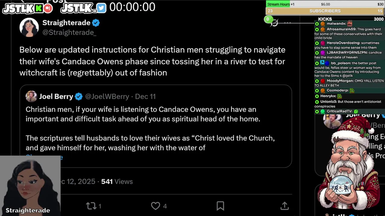
Task: Click the repost icon under the tweet
Action: pos(91,206)
